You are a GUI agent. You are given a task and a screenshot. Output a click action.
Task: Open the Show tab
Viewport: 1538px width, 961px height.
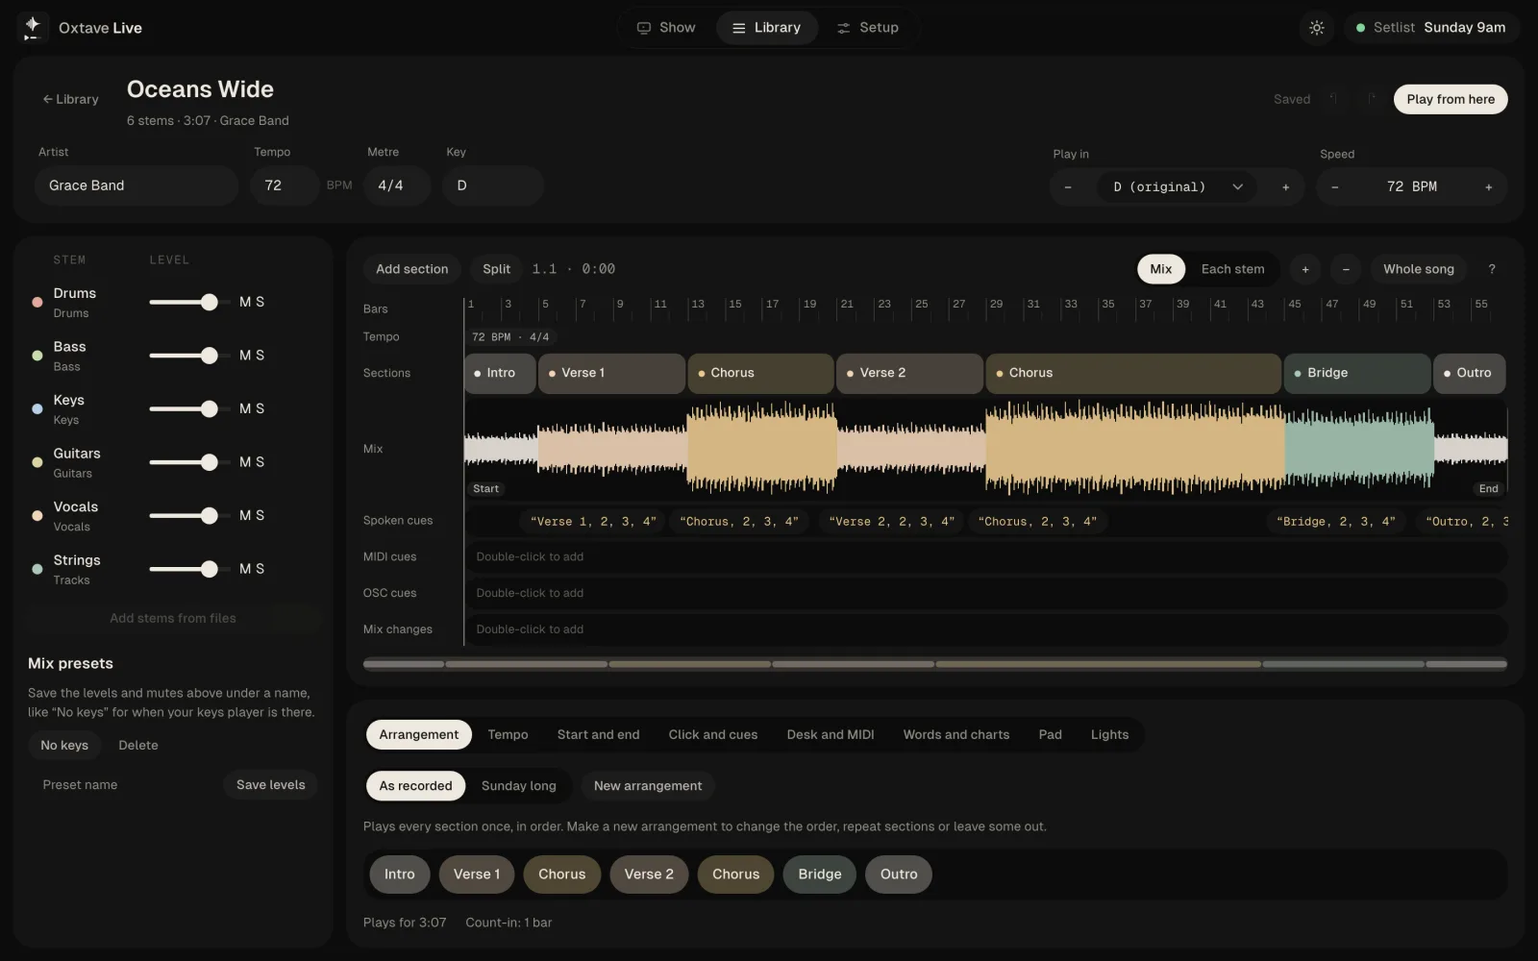point(665,28)
